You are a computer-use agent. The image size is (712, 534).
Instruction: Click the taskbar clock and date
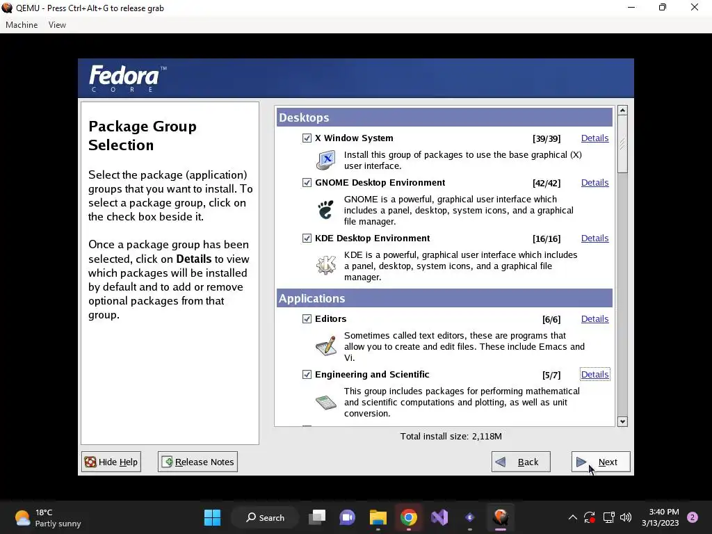click(661, 517)
